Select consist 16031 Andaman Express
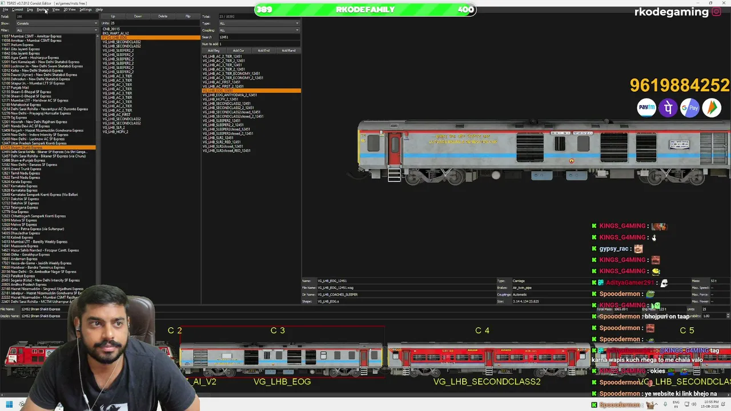 tap(20, 259)
